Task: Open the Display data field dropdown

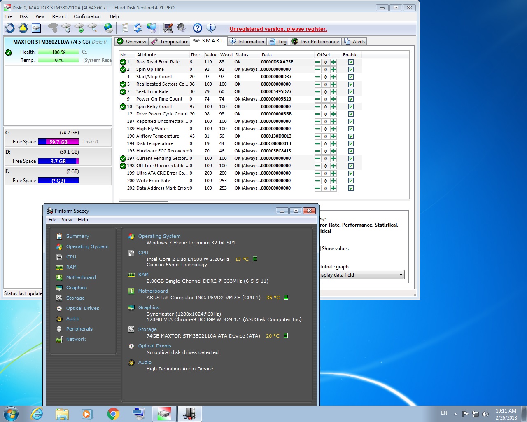Action: [401, 275]
